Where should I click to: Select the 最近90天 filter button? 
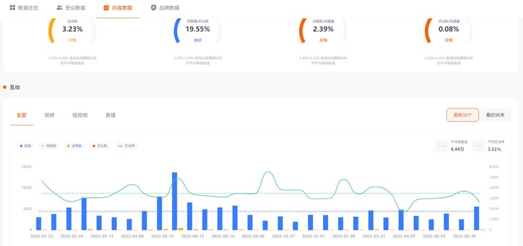(495, 115)
